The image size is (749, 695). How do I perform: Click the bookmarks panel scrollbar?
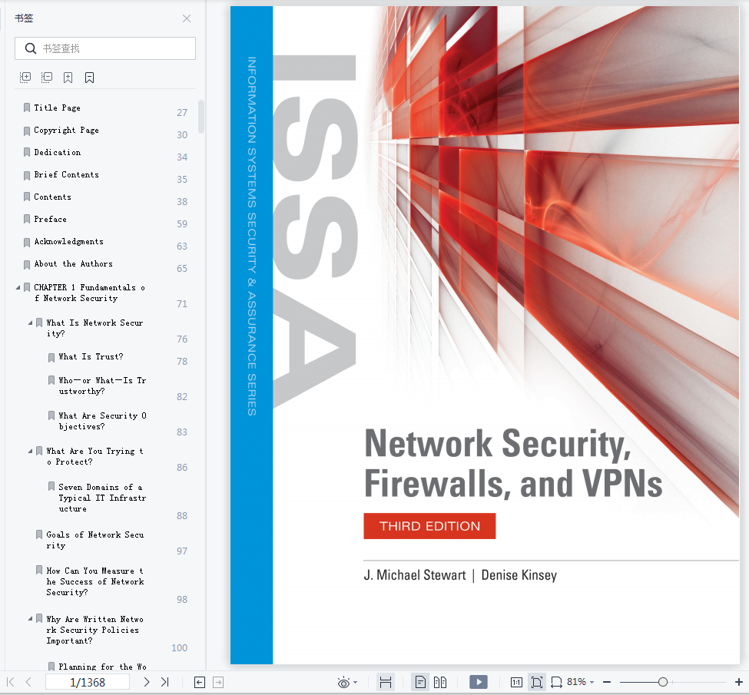pyautogui.click(x=201, y=117)
